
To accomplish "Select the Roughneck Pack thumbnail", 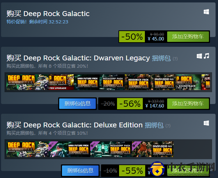I will (x=138, y=82).
